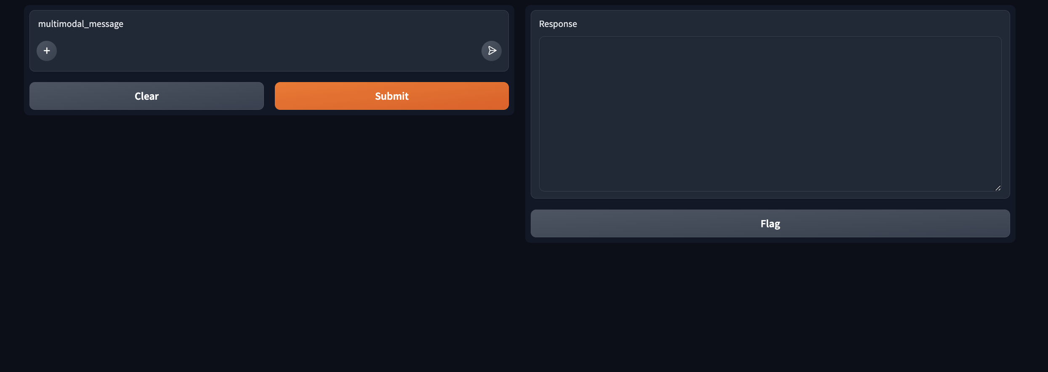This screenshot has height=372, width=1048.
Task: Flag the current response output
Action: point(770,223)
